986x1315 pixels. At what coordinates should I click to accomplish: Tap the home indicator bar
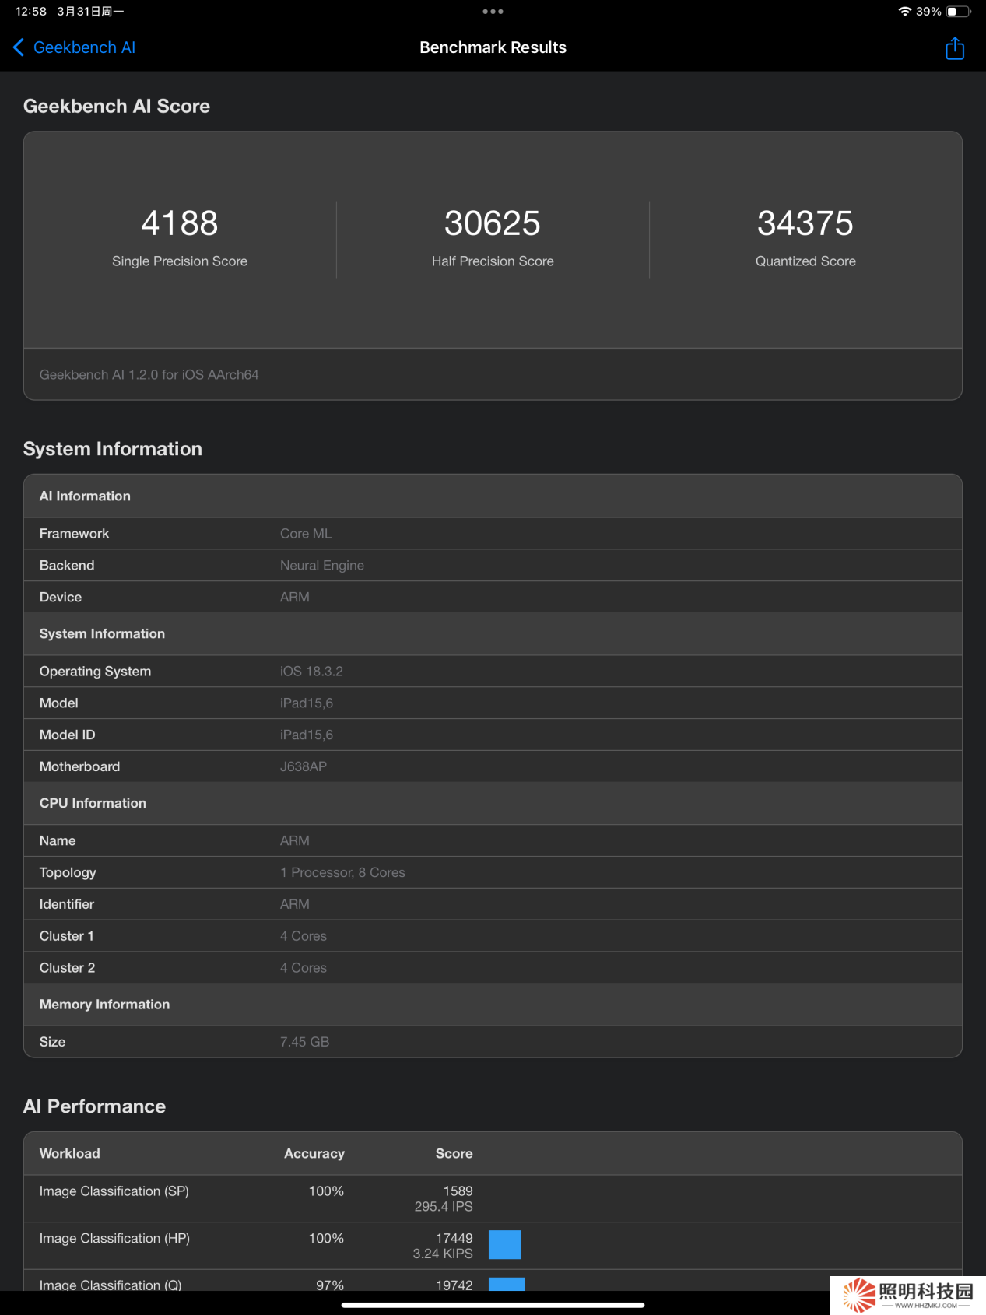point(493,1305)
